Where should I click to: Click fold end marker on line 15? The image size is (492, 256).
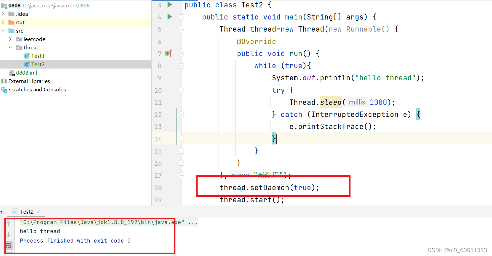click(x=181, y=151)
